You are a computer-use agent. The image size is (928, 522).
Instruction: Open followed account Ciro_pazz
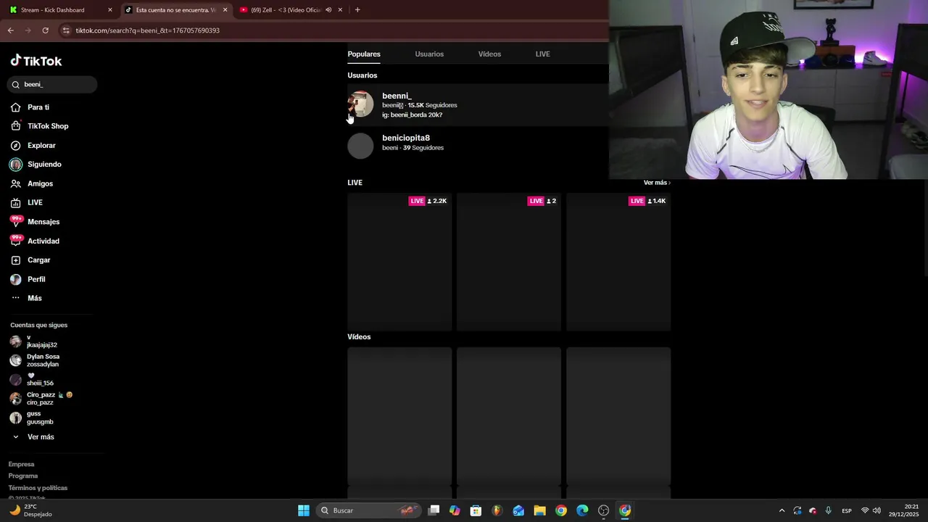(x=41, y=399)
